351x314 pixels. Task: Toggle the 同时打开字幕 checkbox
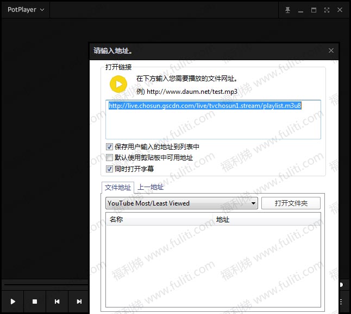(x=109, y=169)
